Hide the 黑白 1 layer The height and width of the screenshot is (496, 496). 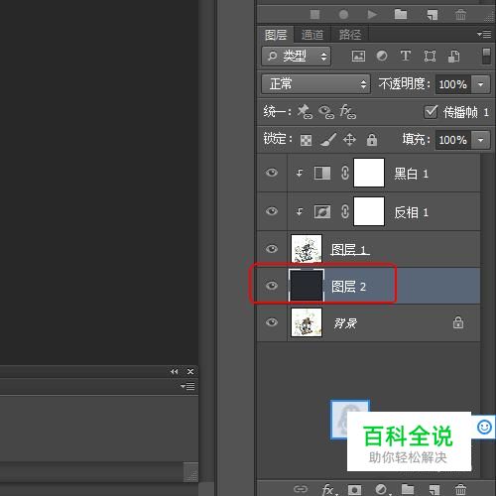[272, 173]
